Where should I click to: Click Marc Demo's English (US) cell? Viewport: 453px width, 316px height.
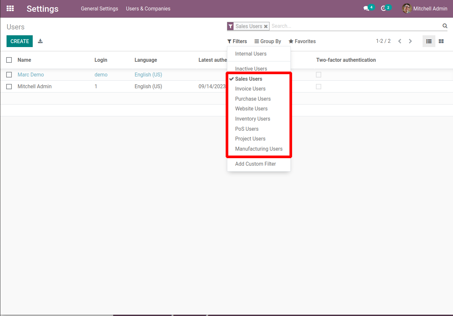148,75
